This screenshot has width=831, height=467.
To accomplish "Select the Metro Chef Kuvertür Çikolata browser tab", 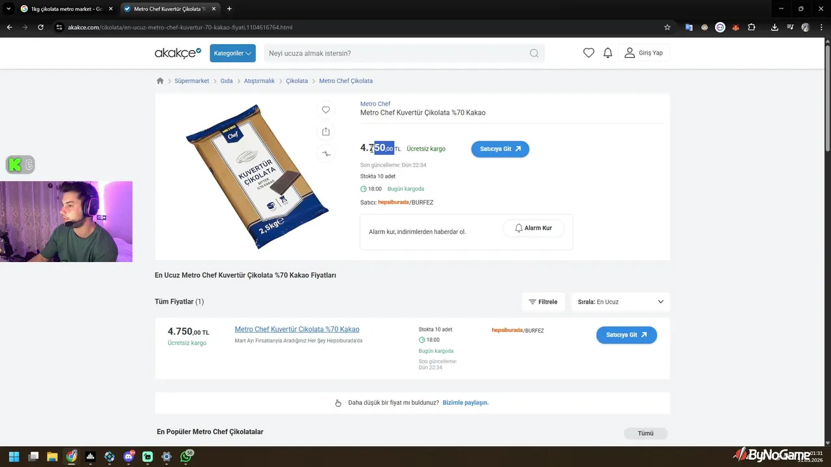I will coord(169,9).
